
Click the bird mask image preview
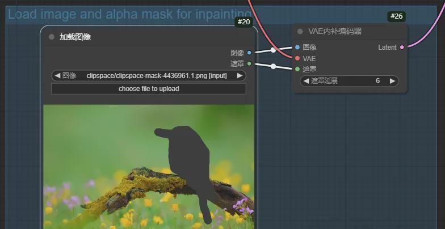point(149,166)
